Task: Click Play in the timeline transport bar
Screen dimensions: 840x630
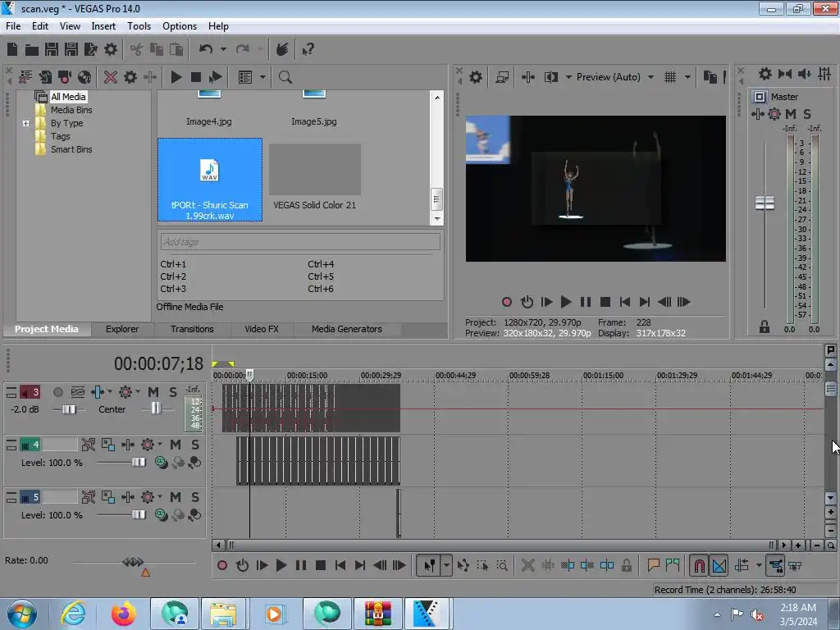Action: [x=281, y=565]
